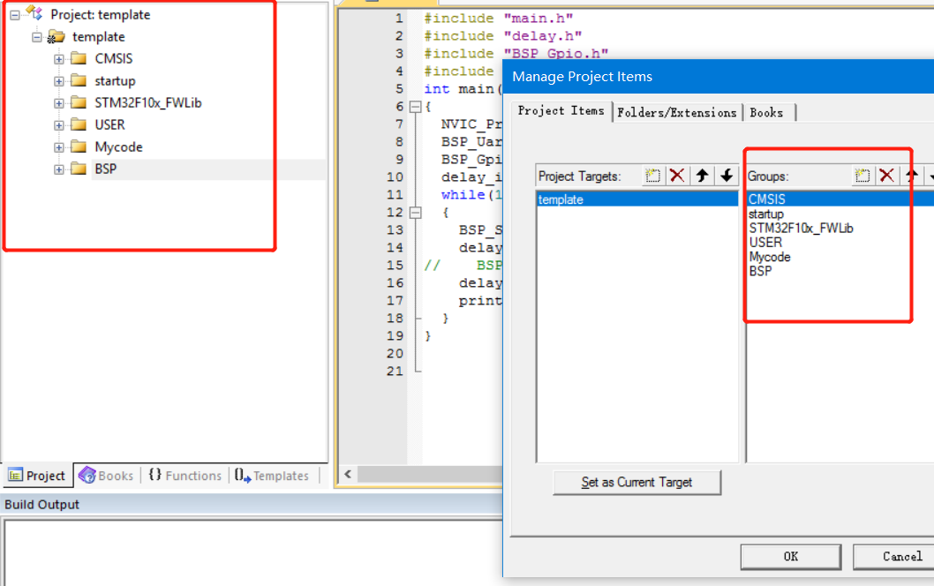Click the Manage Project Items title bar
The image size is (934, 586).
pos(719,77)
